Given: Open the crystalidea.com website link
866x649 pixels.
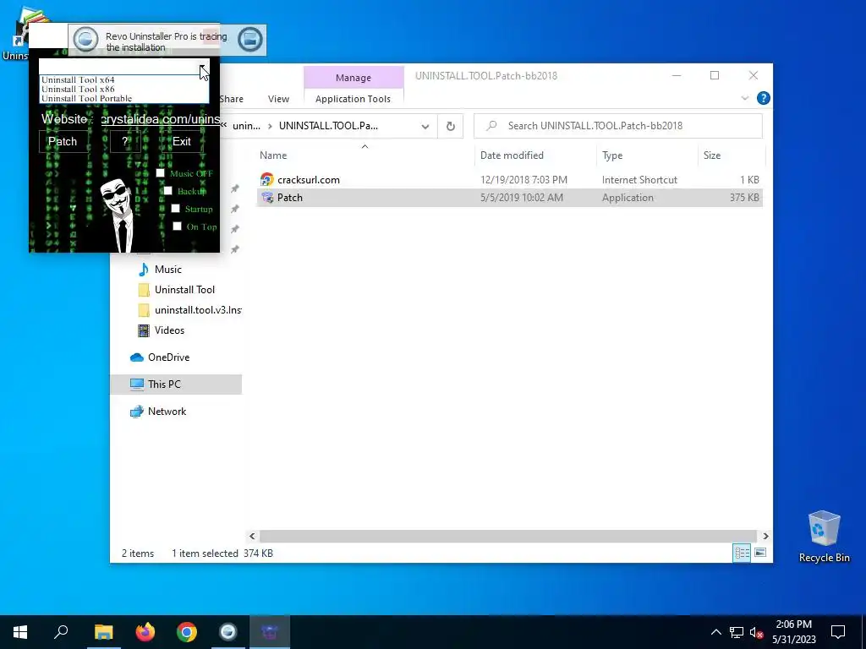Looking at the screenshot, I should (x=160, y=119).
